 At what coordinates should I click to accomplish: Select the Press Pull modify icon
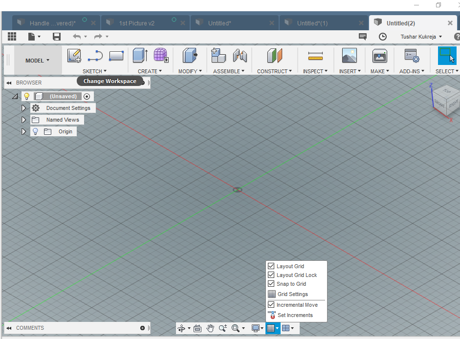tap(190, 55)
